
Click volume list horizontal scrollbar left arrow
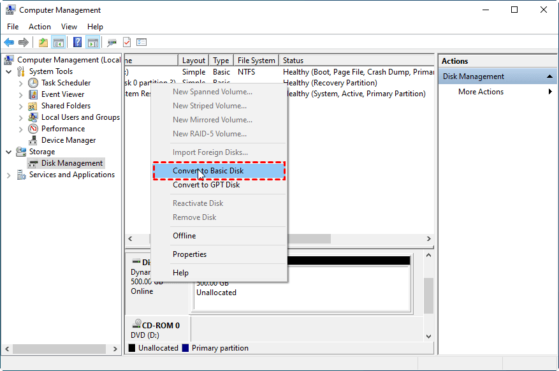pos(130,239)
